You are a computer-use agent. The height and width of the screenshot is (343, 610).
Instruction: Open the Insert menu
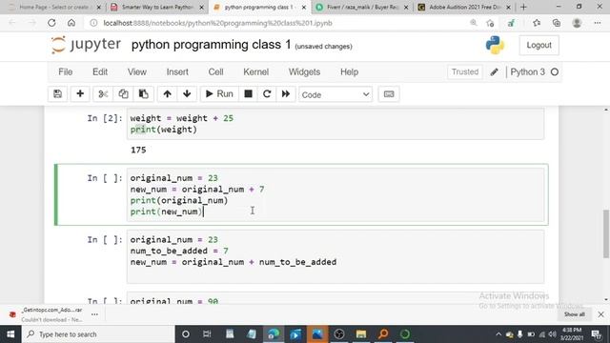click(177, 72)
